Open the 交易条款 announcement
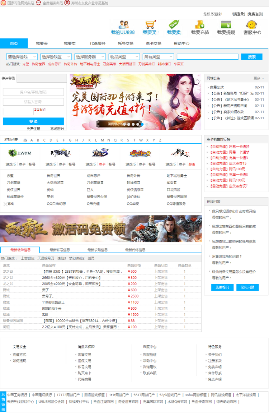Viewport: 269px width, 416px height. 217,87
